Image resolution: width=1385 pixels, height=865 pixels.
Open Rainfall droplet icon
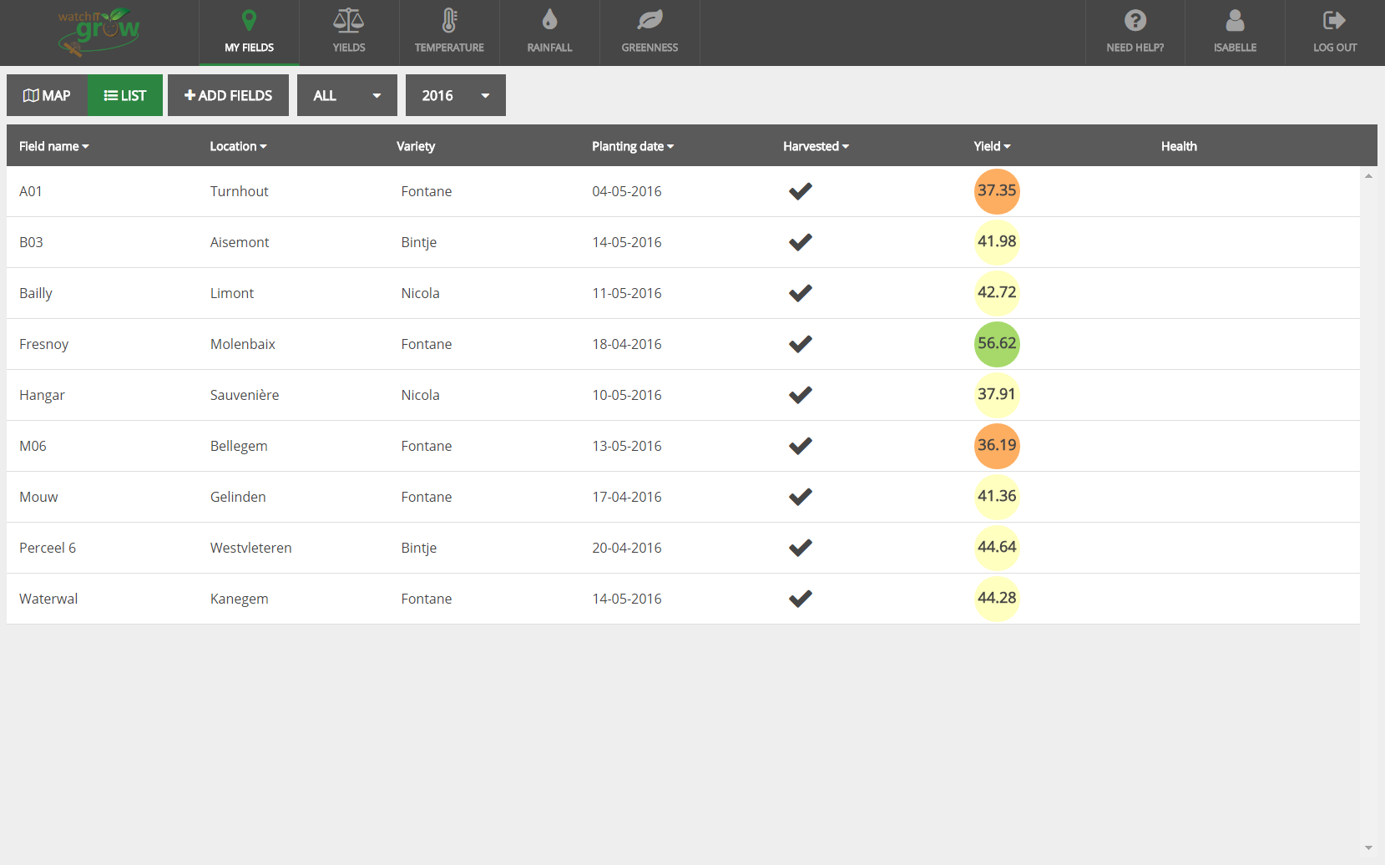[549, 19]
